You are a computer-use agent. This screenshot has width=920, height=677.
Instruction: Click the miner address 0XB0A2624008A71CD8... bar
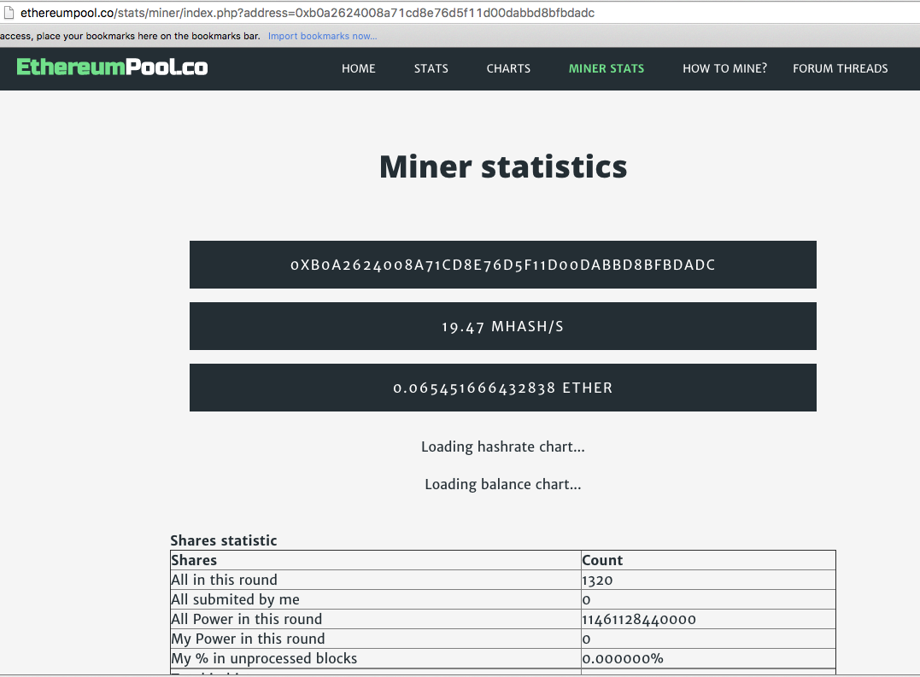503,265
